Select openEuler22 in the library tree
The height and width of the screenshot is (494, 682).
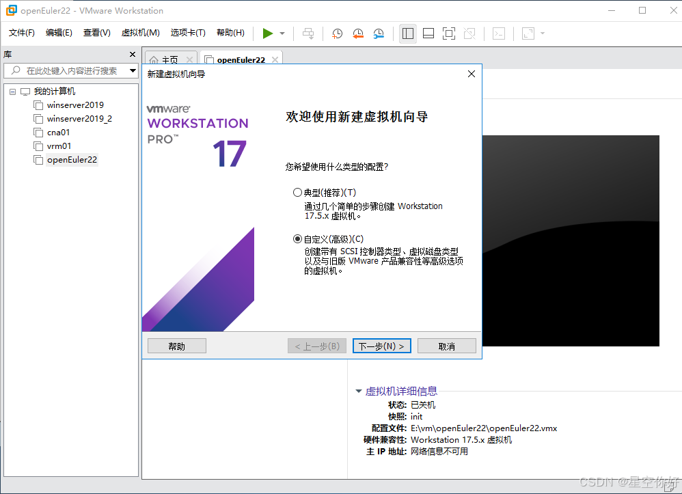tap(72, 160)
